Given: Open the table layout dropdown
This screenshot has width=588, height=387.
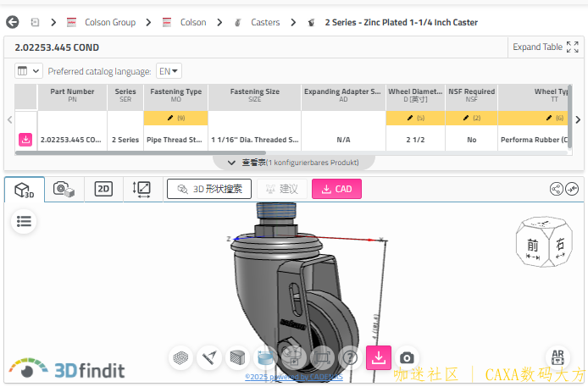Looking at the screenshot, I should [28, 71].
